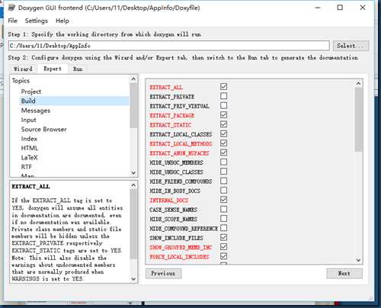Screen dimensions: 381x308
Task: Select Project topic in tree
Action: point(31,91)
